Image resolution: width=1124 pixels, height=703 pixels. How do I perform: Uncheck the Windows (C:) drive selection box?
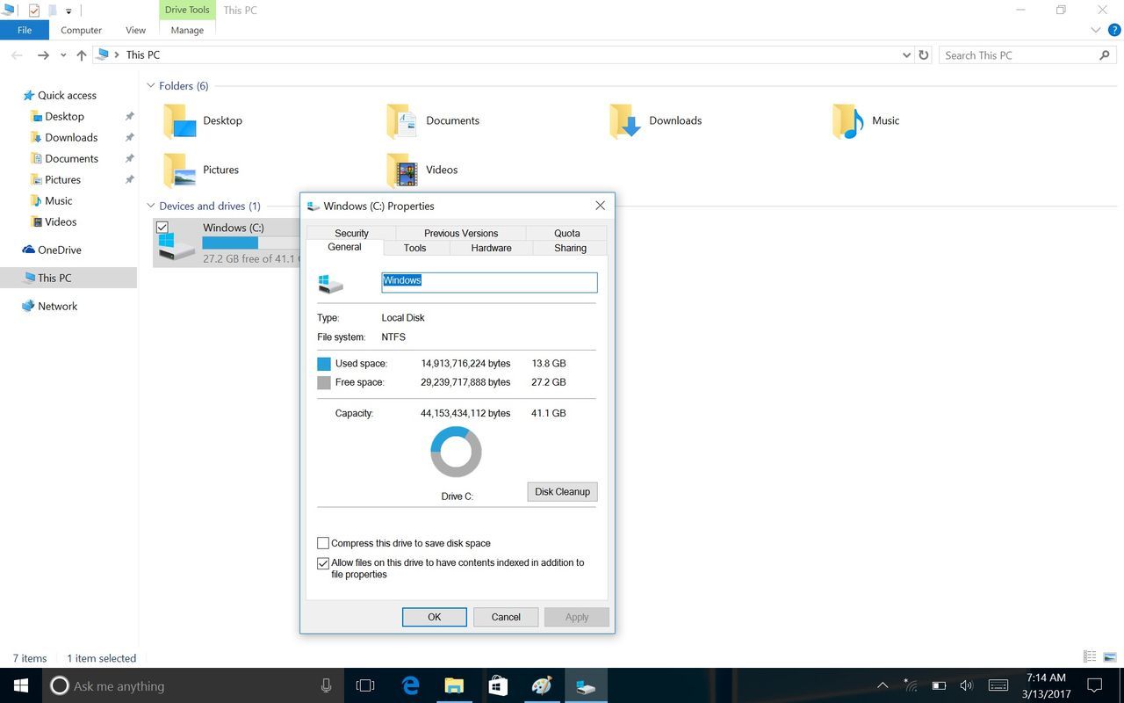coord(162,228)
